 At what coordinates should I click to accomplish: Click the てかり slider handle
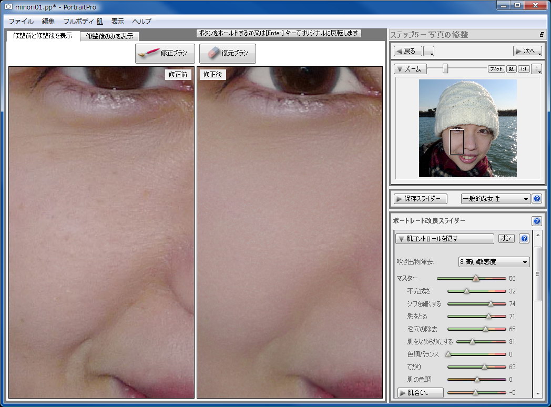pos(484,367)
